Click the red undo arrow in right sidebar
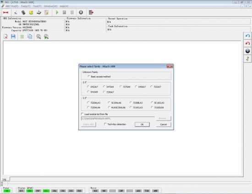The height and width of the screenshot is (194, 252). point(248,44)
